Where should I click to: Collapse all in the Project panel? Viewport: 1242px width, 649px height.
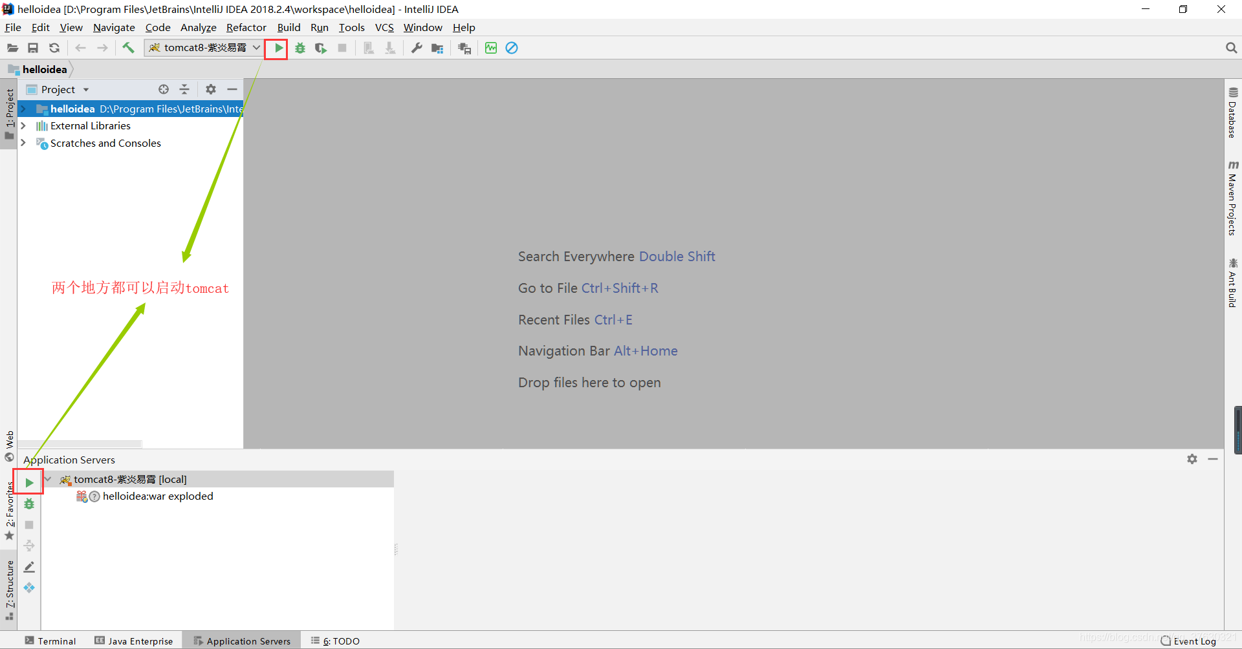(184, 89)
